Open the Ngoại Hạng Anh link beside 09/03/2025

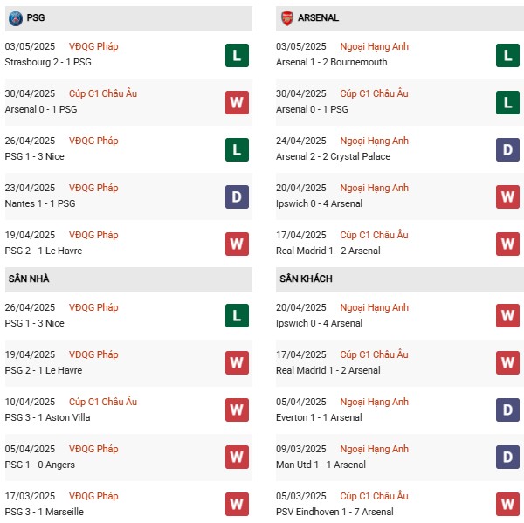point(375,449)
